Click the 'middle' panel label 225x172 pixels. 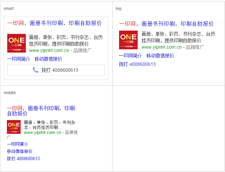click(10, 93)
